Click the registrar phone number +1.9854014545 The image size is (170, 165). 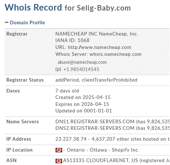(81, 69)
